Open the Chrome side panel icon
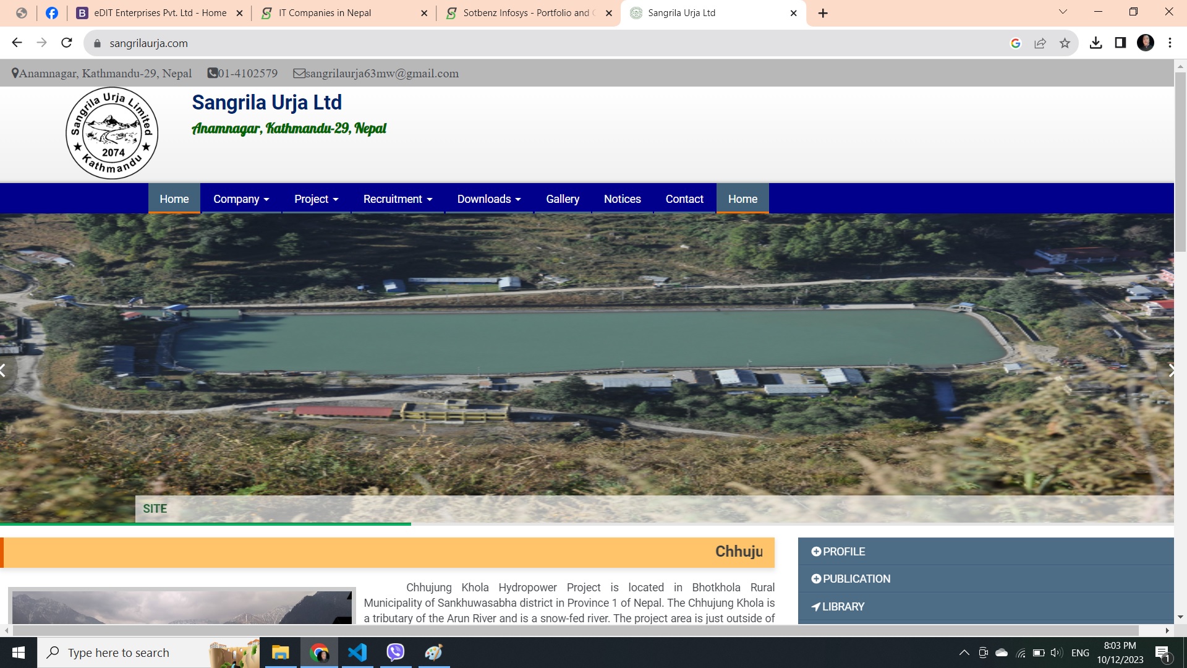 (1120, 43)
